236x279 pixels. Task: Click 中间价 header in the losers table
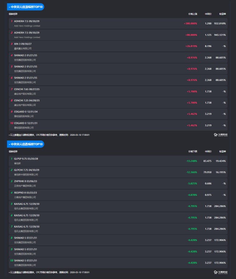tap(208, 152)
